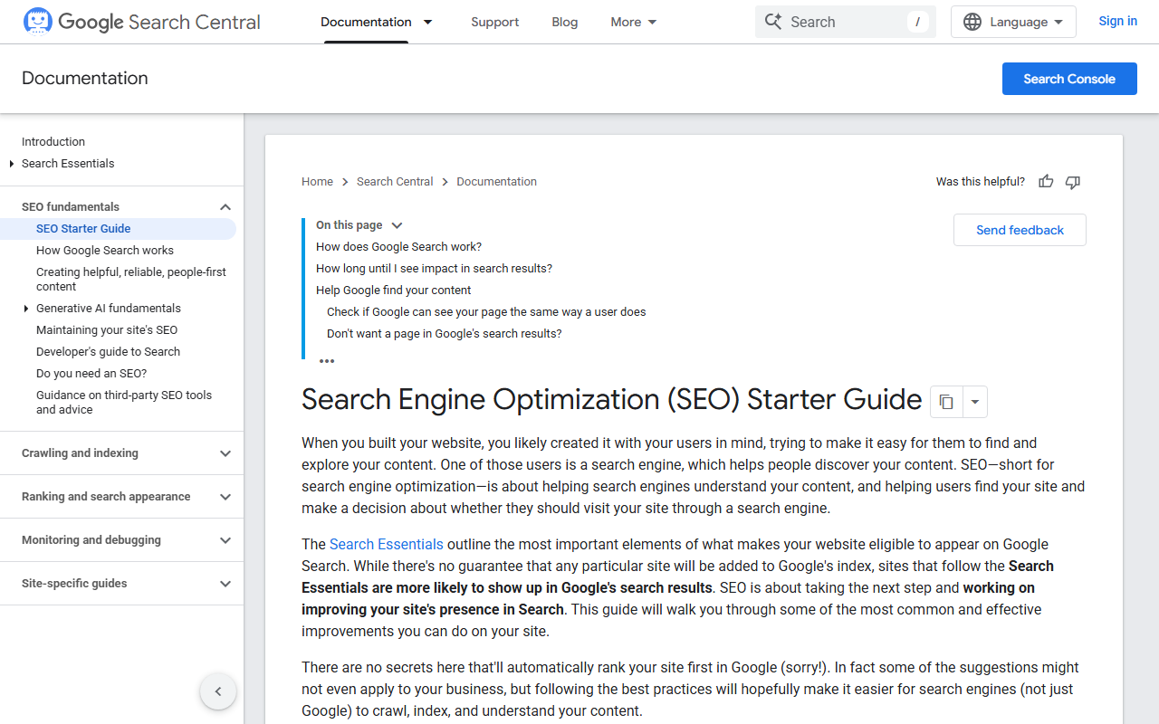
Task: Click the Sign in link
Action: (x=1118, y=21)
